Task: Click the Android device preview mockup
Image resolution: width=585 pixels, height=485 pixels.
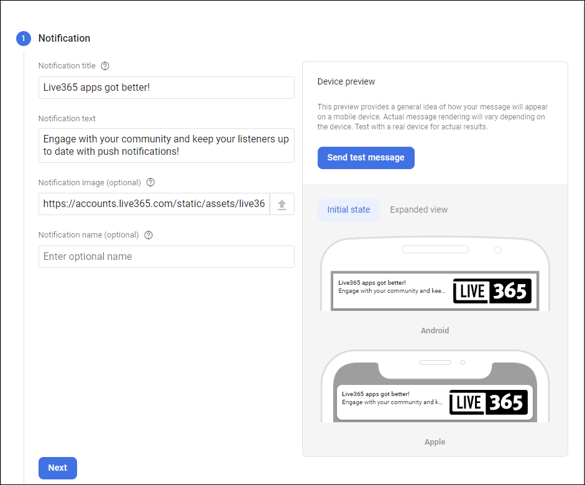Action: [x=435, y=277]
